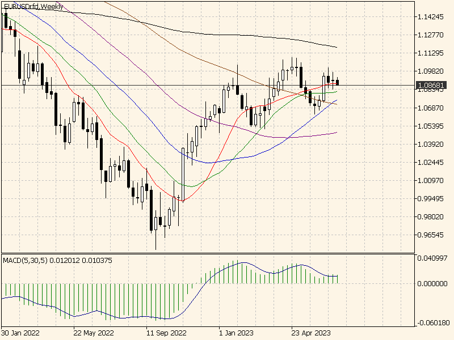Click the 0.96545 price axis label
454x340 pixels.
click(431, 235)
